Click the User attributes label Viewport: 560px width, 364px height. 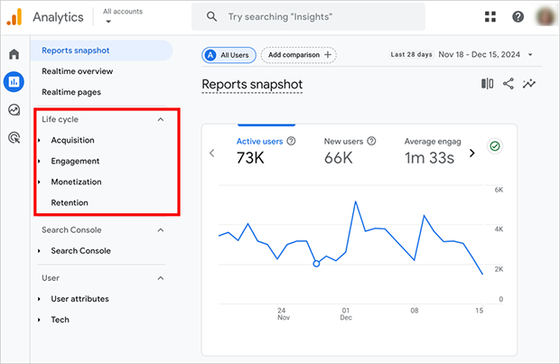tap(79, 299)
